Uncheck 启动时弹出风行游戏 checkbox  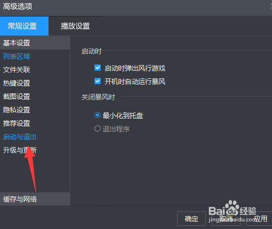(98, 68)
